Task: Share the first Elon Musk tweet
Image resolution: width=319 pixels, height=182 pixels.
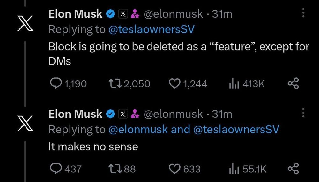Action: pos(293,84)
